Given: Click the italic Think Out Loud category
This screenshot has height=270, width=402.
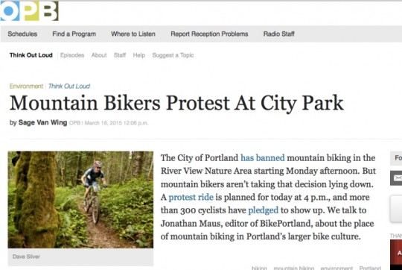Looking at the screenshot, I should [69, 86].
